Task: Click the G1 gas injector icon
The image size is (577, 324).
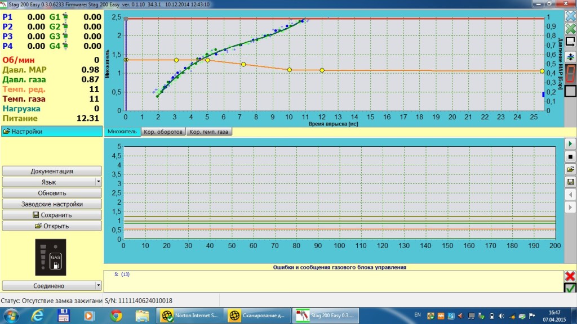Action: point(64,17)
